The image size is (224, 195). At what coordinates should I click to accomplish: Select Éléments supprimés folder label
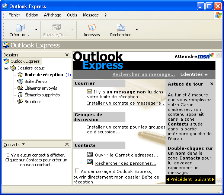coord(42,95)
